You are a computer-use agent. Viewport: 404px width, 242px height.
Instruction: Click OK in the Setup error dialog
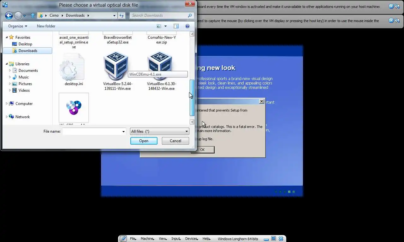pyautogui.click(x=202, y=150)
